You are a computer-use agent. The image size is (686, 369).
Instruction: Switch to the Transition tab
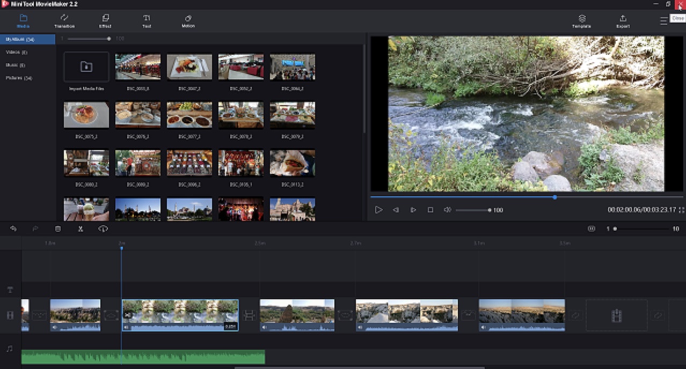64,21
